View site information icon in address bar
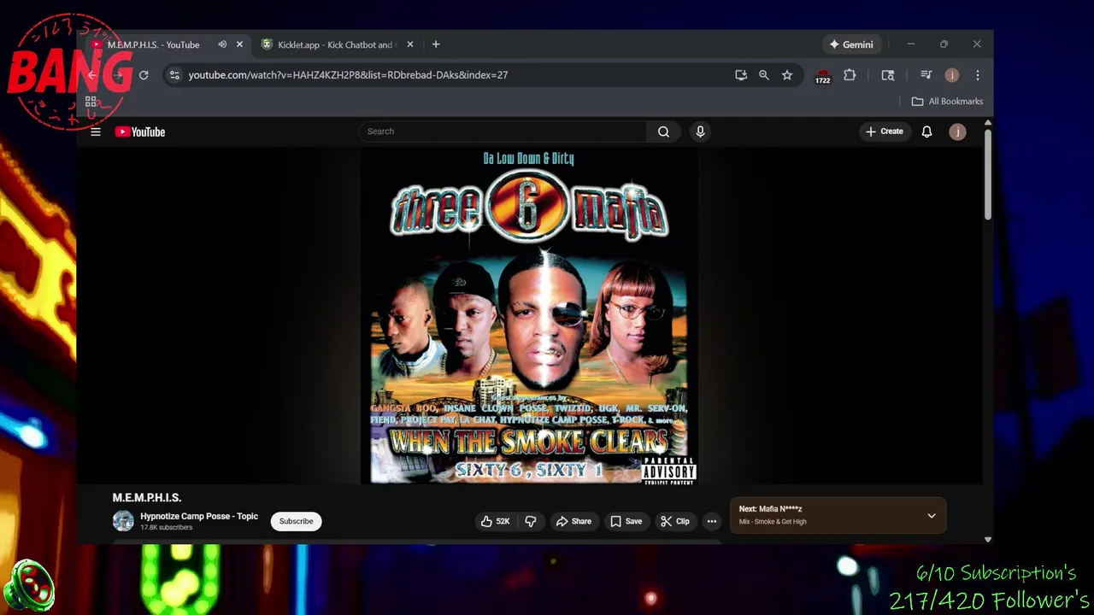Screen dimensions: 1094x615 174,75
